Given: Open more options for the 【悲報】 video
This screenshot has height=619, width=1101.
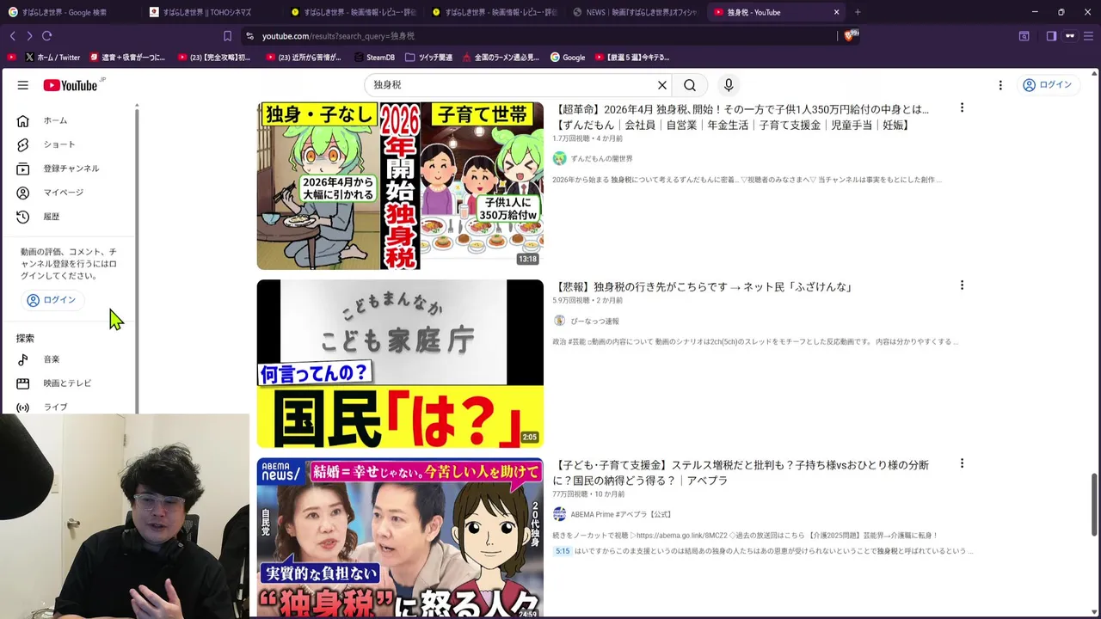Looking at the screenshot, I should coord(962,285).
